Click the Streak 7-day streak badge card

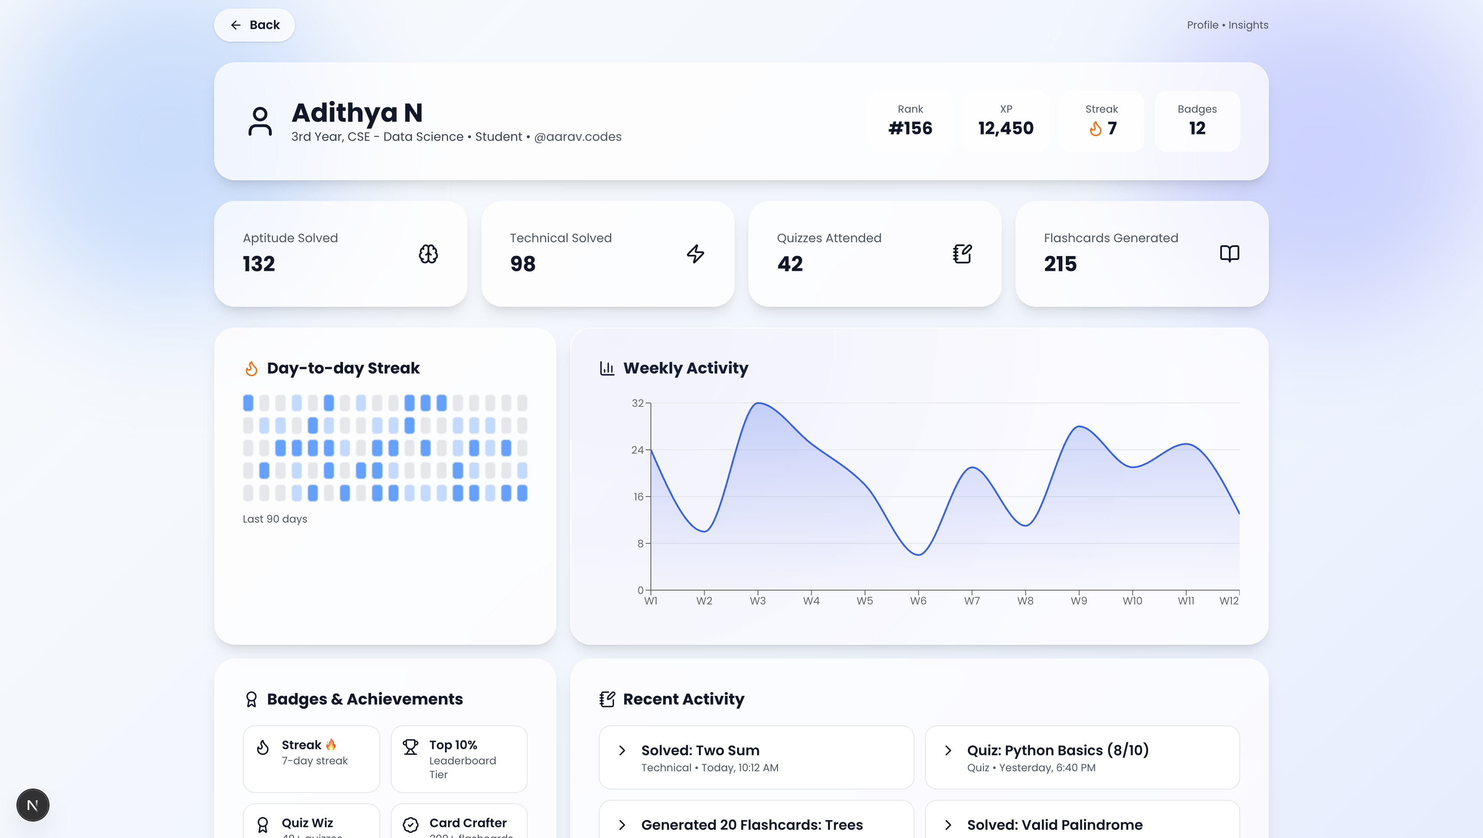[x=311, y=759]
